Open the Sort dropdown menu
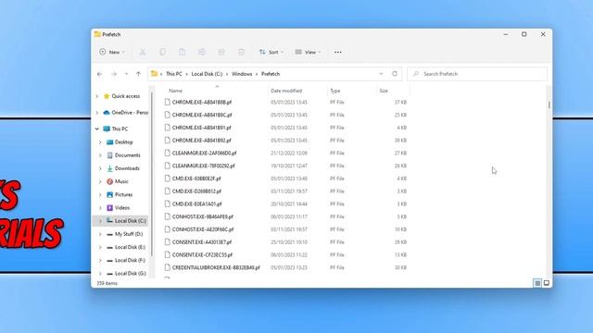Screen dimensions: 593x333 coord(271,52)
